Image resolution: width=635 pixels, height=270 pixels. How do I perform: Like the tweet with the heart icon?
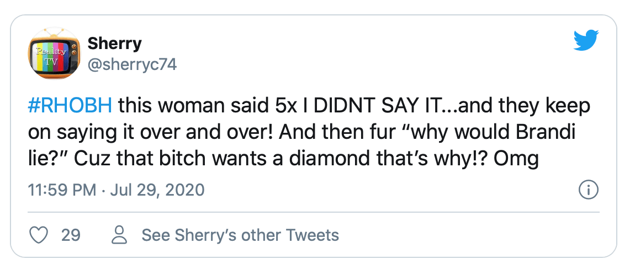38,235
